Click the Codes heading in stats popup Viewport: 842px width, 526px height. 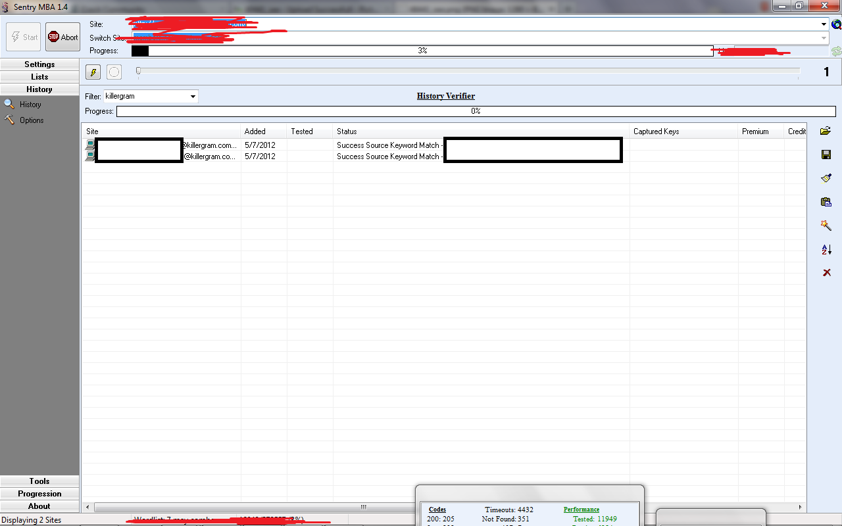[437, 510]
